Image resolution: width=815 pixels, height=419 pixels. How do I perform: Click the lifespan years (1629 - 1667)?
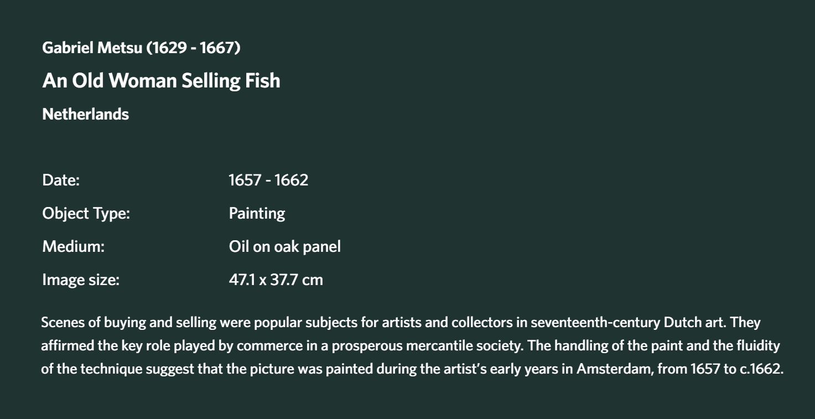pyautogui.click(x=193, y=48)
